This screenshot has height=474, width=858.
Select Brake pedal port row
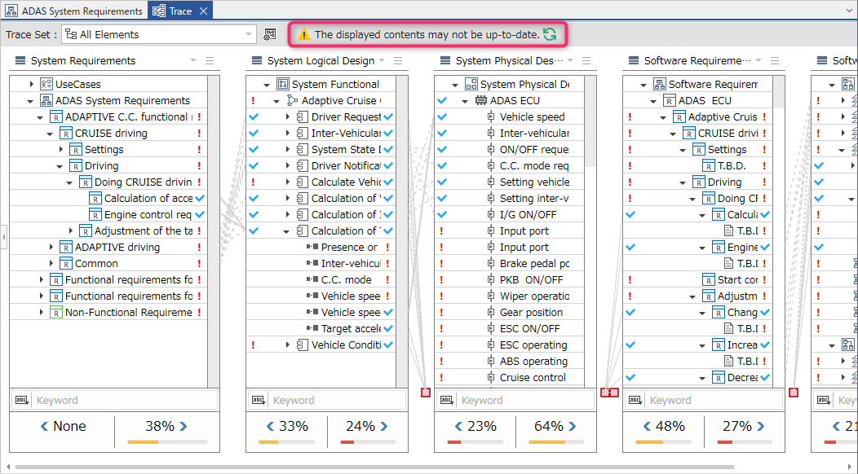[510, 264]
